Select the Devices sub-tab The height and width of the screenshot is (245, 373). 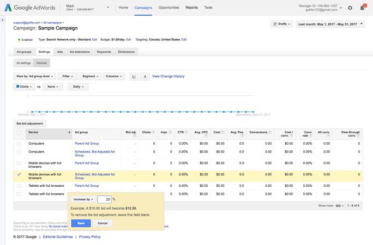[41, 63]
